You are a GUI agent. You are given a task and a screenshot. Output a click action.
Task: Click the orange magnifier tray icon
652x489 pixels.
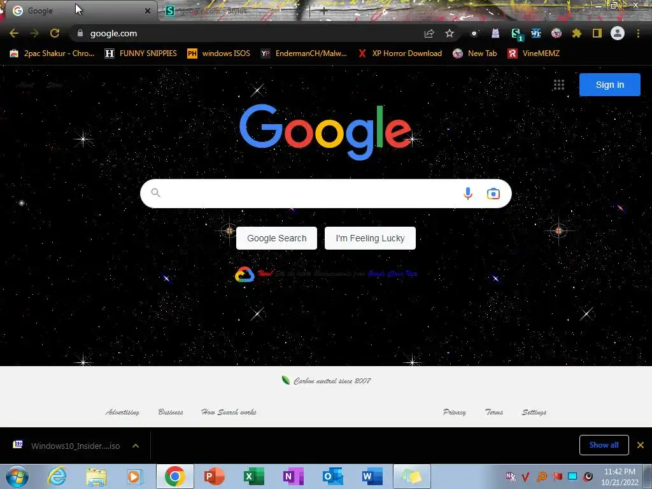(x=542, y=476)
